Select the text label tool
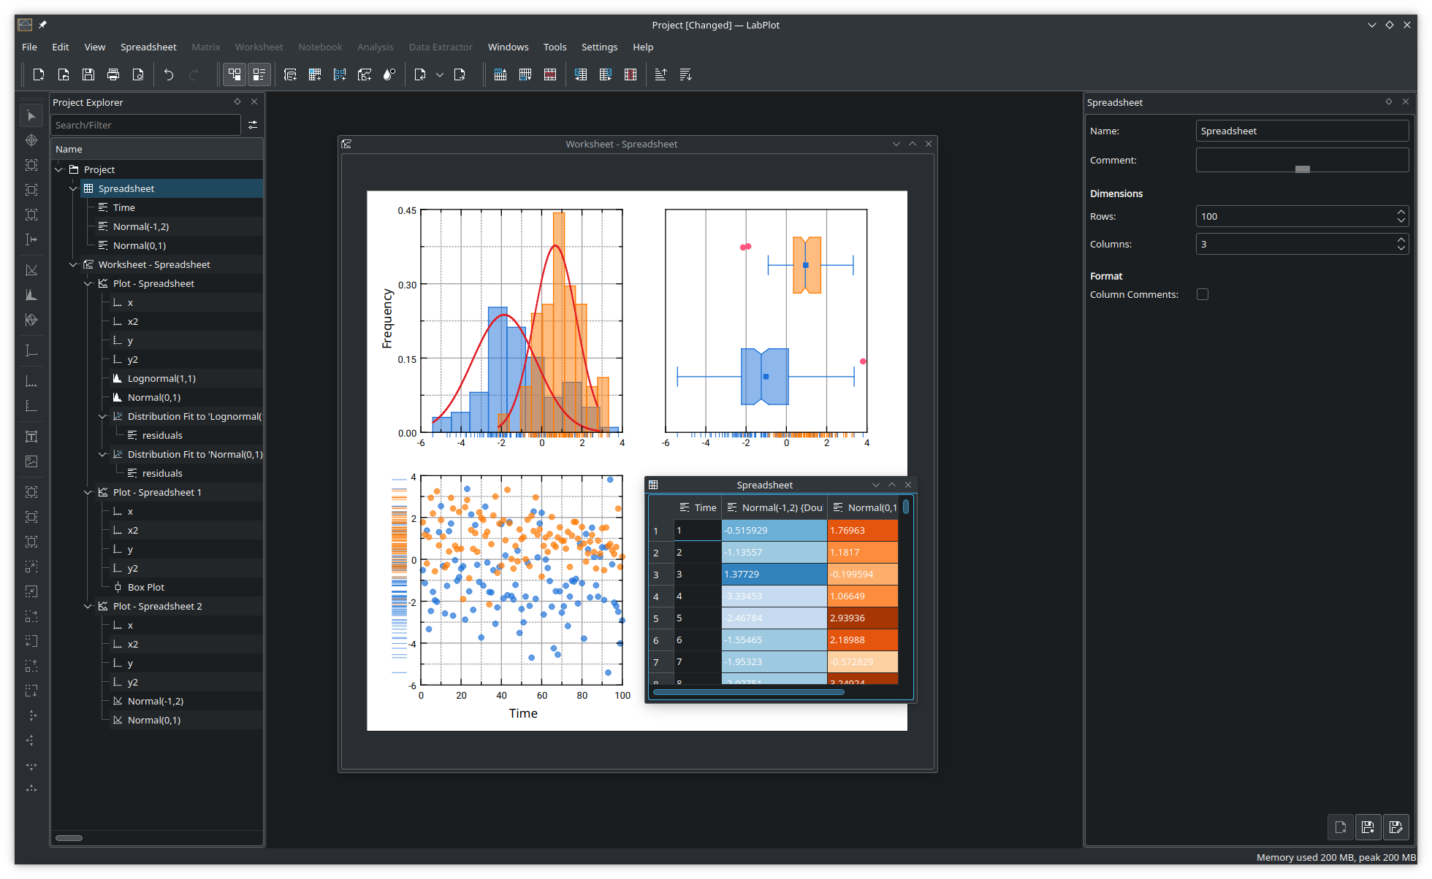Screen dimensions: 1432x879 tap(31, 436)
